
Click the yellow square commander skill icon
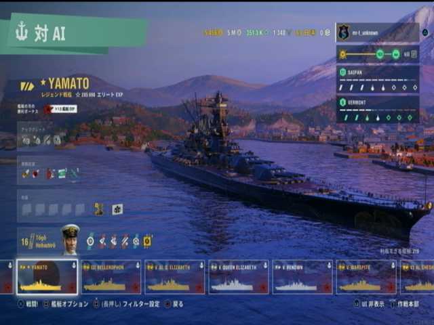click(147, 241)
